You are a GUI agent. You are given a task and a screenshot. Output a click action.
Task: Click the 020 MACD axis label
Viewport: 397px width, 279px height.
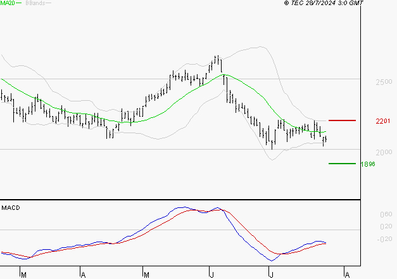coord(386,226)
